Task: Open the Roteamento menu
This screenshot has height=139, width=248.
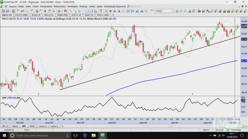Action: click(x=60, y=7)
